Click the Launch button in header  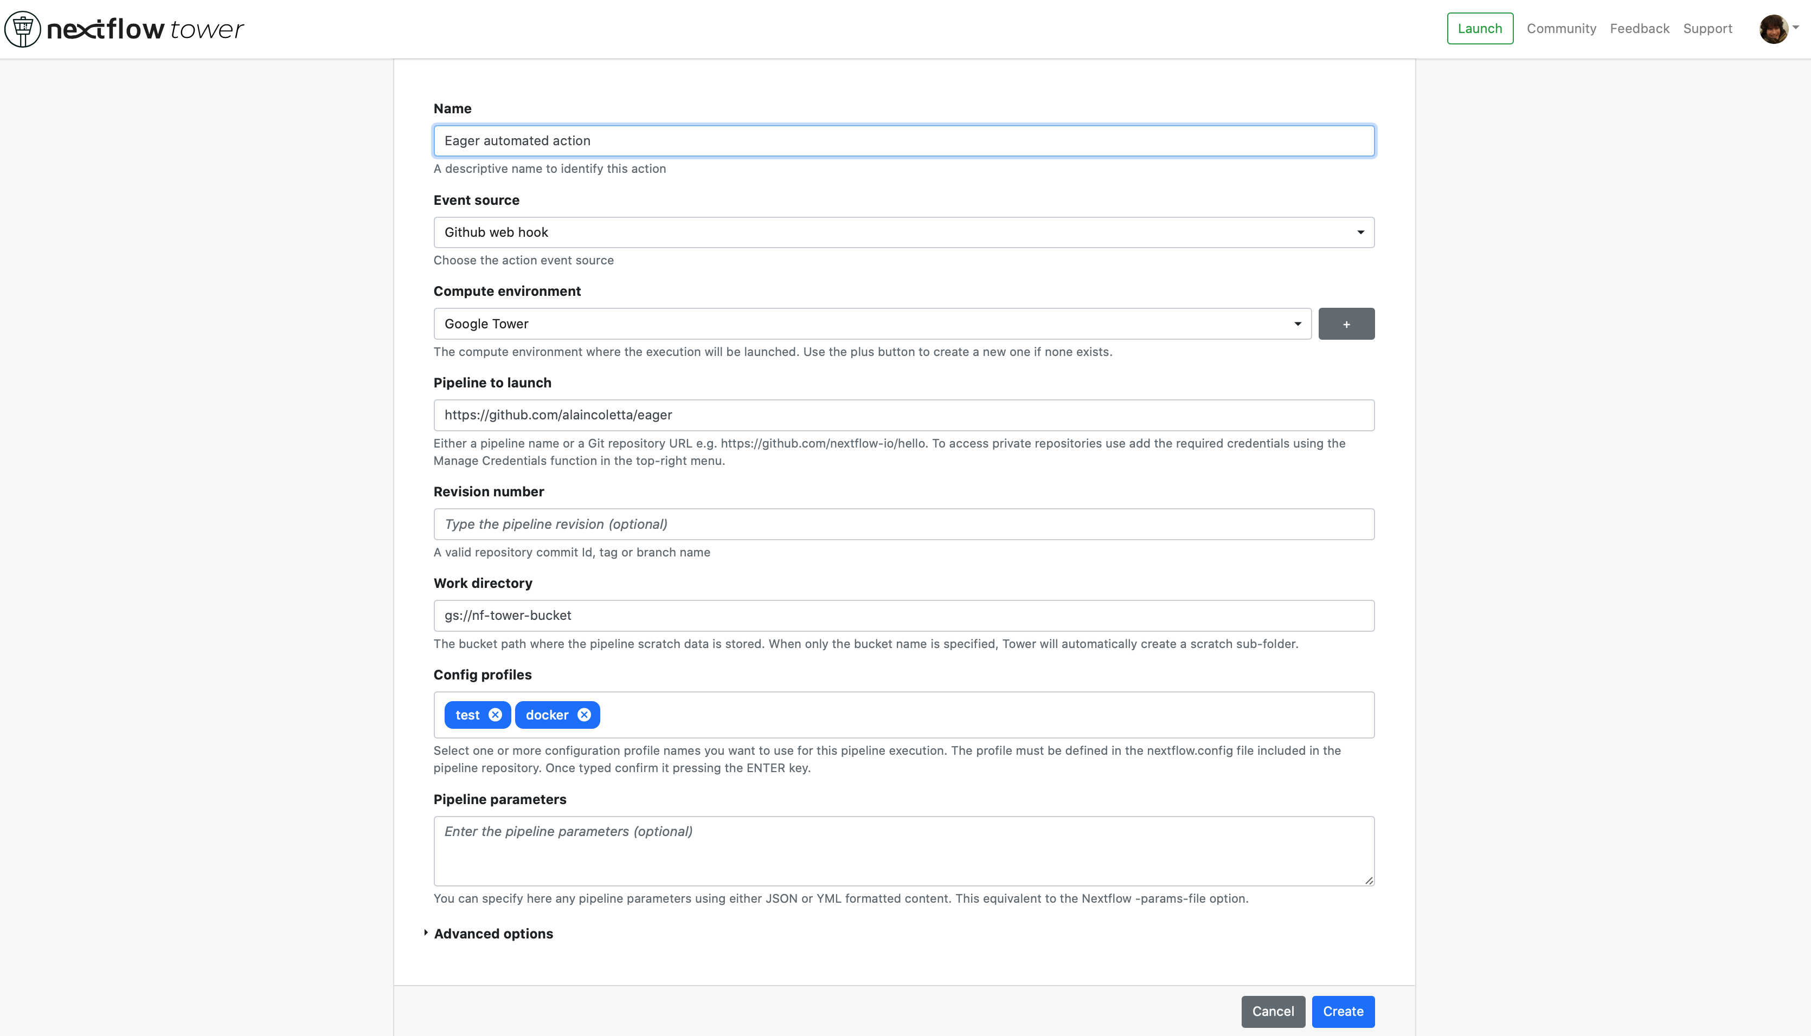pyautogui.click(x=1480, y=29)
